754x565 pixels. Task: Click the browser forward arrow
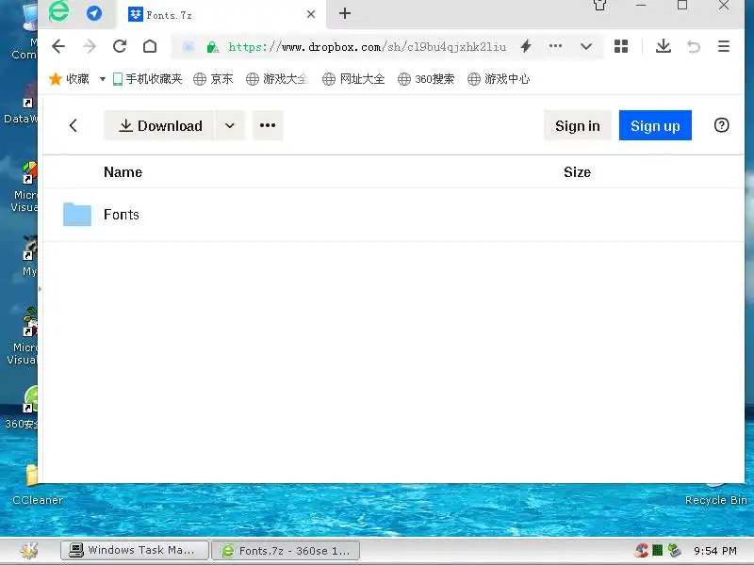90,46
